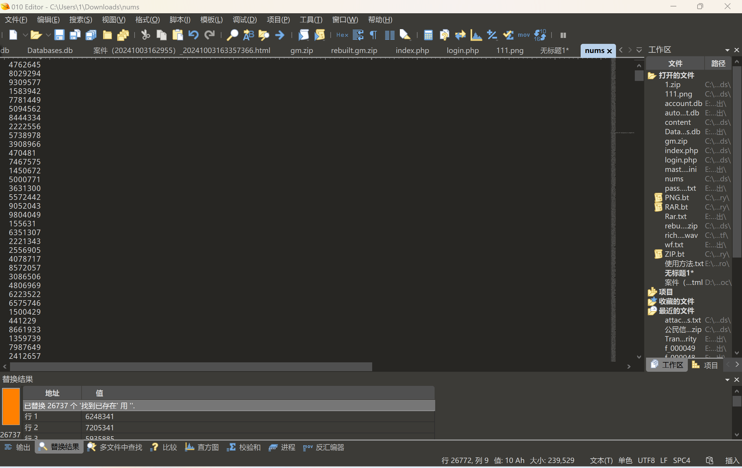This screenshot has width=742, height=468.
Task: Open the mov disassembler toolbar icon
Action: (x=524, y=35)
